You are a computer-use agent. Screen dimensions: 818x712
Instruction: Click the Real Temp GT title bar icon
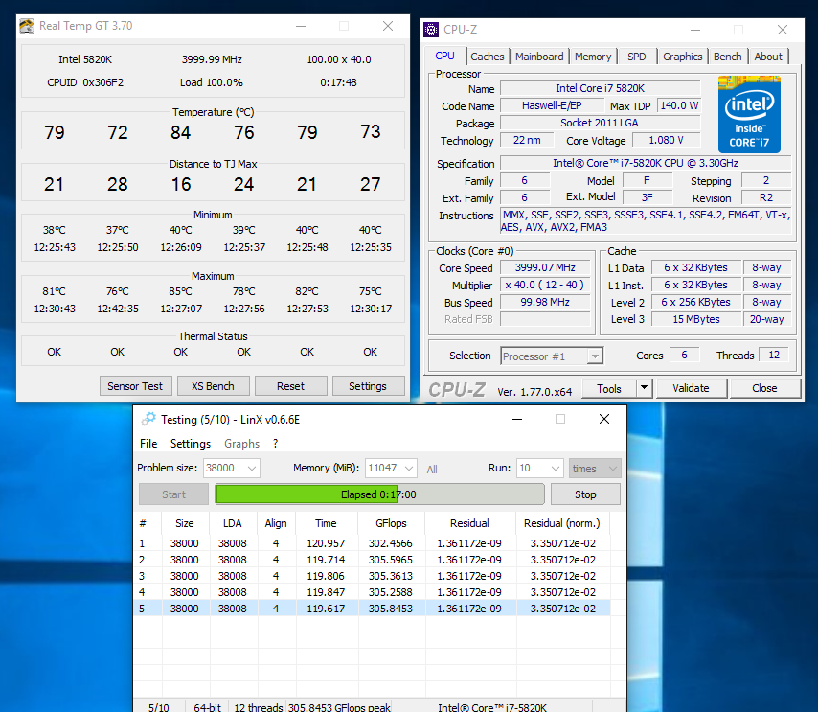tap(27, 26)
